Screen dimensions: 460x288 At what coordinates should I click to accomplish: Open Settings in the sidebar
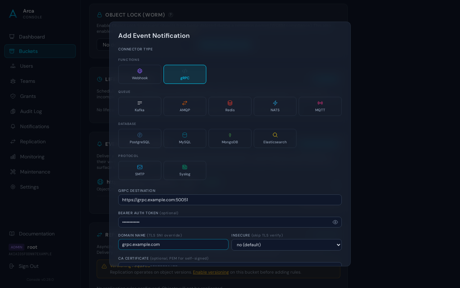[40, 187]
